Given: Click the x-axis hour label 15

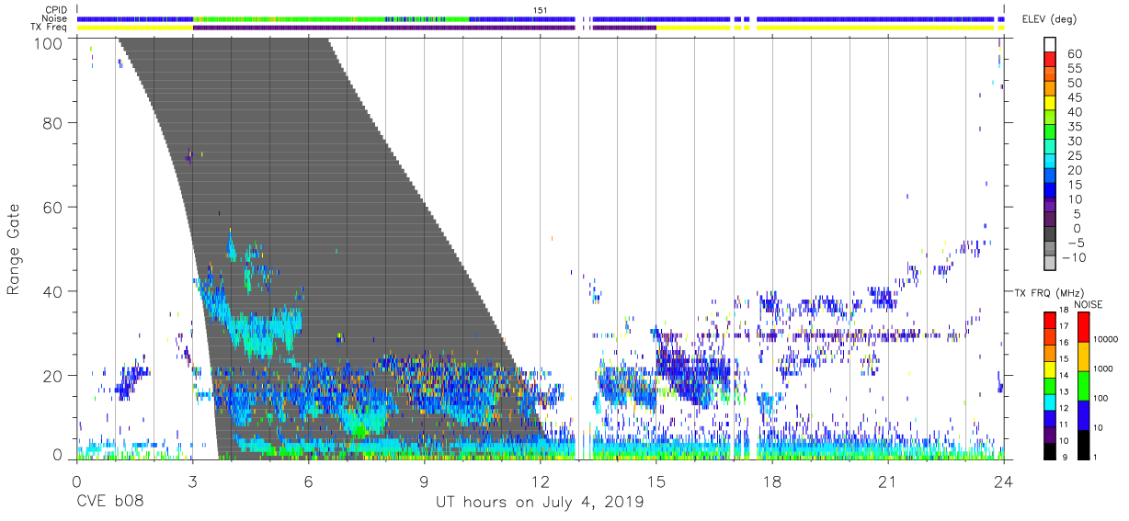Looking at the screenshot, I should tap(656, 481).
